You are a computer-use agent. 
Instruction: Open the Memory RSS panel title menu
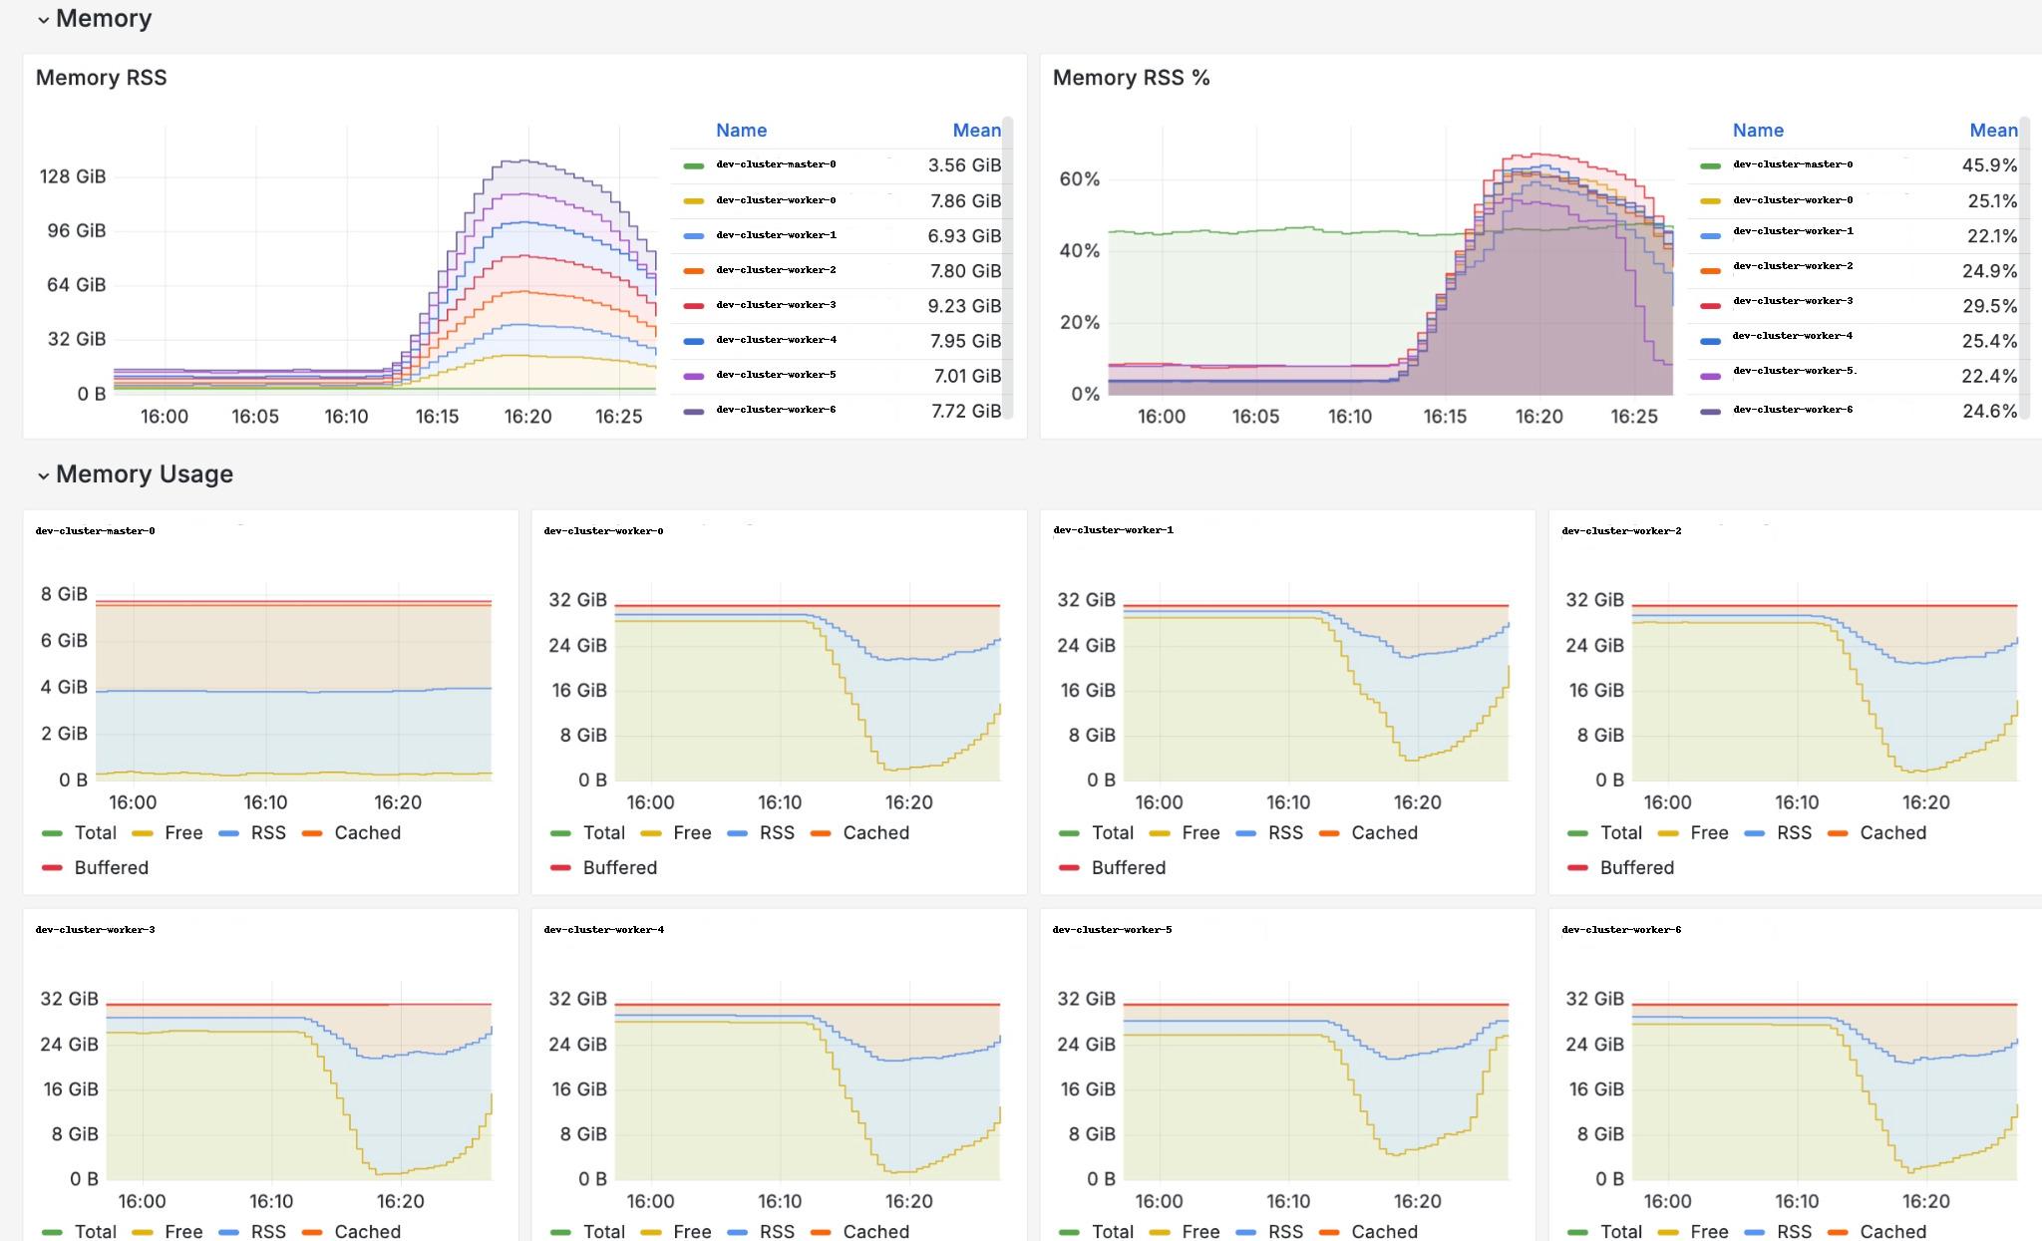pyautogui.click(x=101, y=77)
